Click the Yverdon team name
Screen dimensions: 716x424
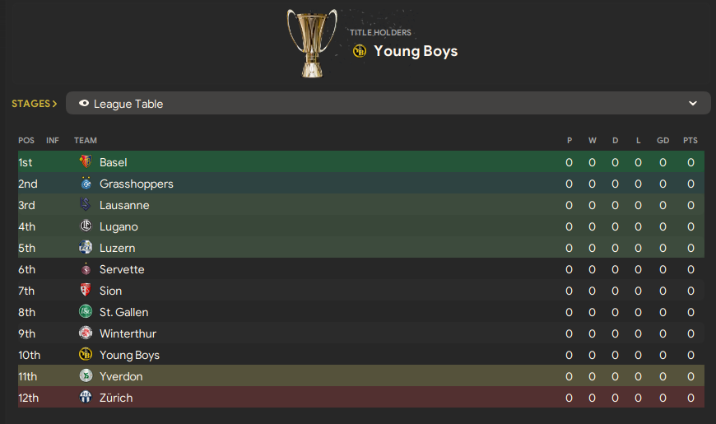click(121, 376)
